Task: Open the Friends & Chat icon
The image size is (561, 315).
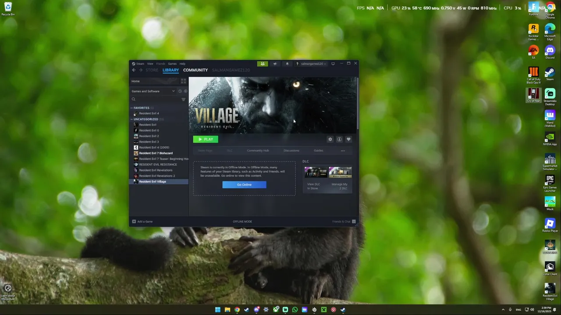Action: (354, 221)
